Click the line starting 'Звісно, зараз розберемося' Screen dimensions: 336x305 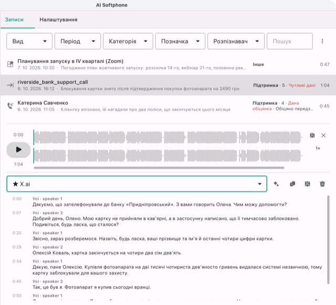[x=153, y=238]
